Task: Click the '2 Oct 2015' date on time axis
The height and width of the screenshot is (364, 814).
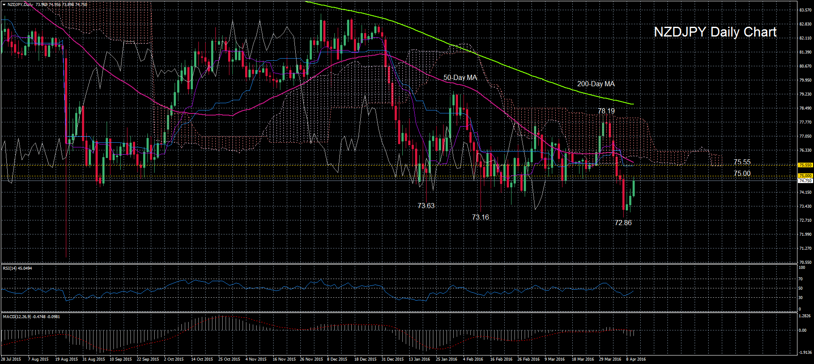Action: (x=174, y=359)
